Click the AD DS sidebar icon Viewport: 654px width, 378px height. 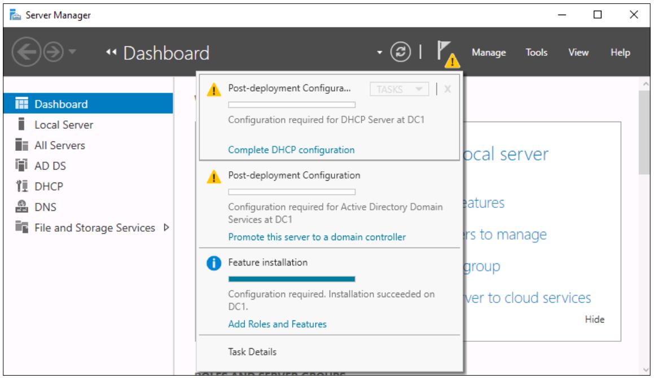21,165
